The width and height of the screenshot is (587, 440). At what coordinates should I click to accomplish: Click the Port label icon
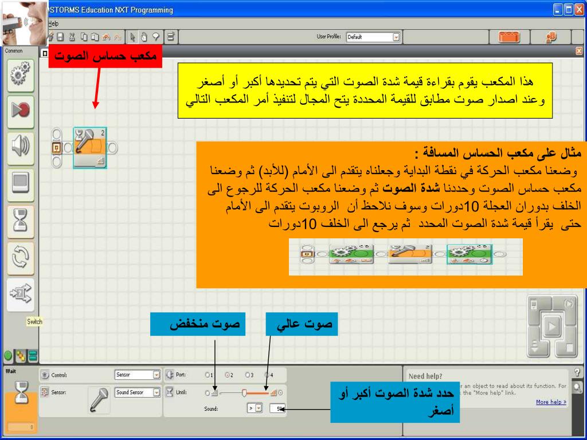coord(170,375)
